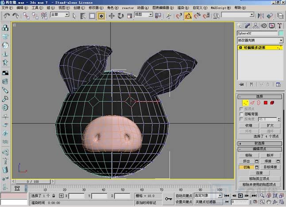Open the 文件 menu
286x207 pixels.
7,8
